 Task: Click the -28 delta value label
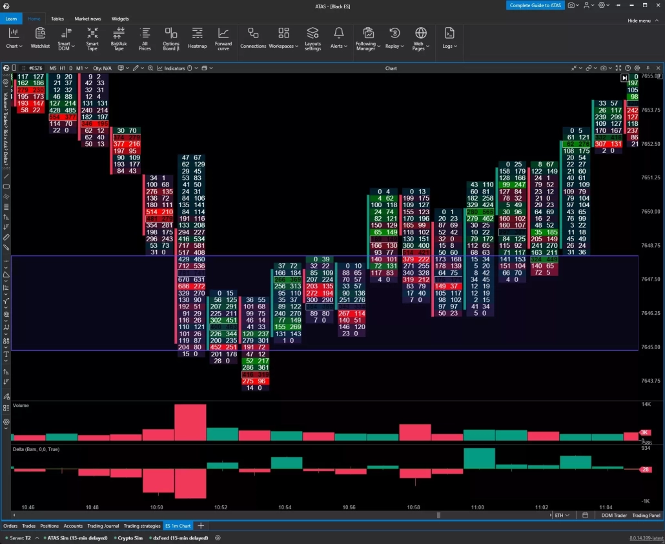click(646, 469)
